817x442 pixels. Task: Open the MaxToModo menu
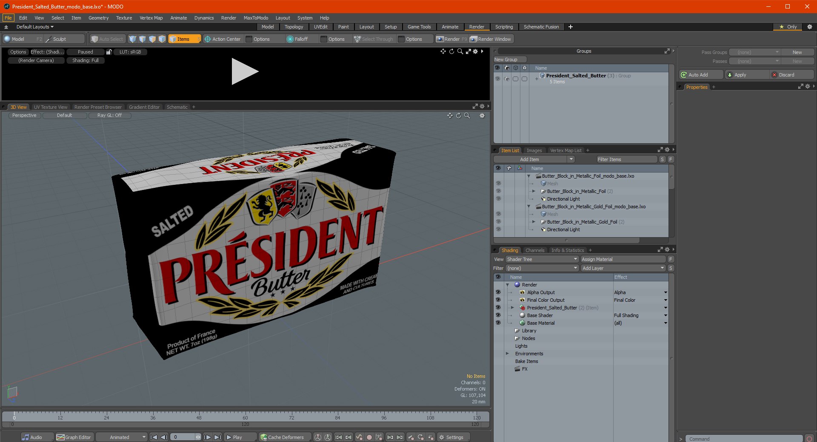256,18
